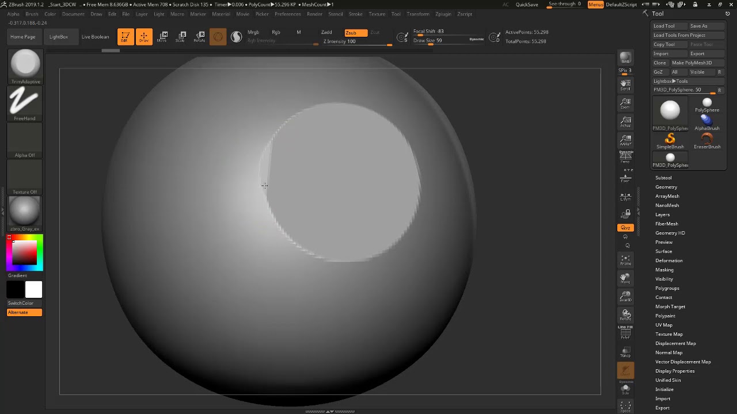Click the half-shaded material sphere icon

tap(237, 37)
